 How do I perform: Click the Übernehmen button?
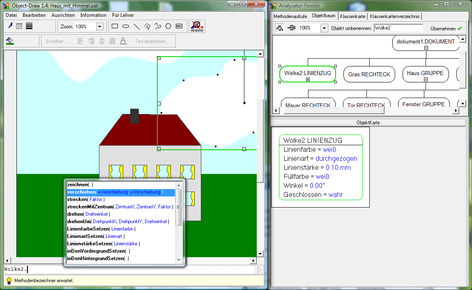pos(446,28)
